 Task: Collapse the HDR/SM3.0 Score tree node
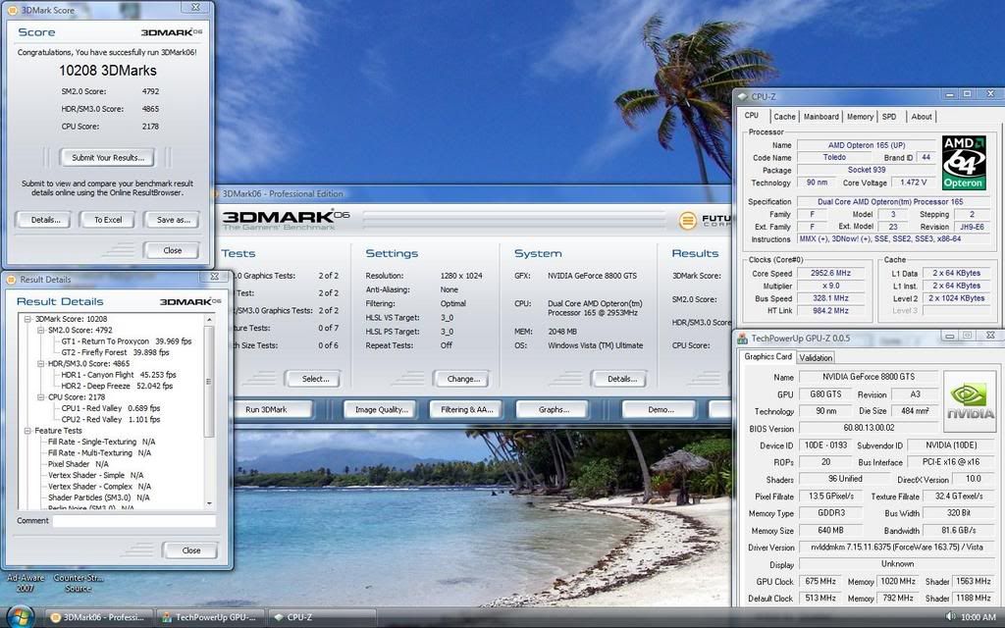coord(40,363)
